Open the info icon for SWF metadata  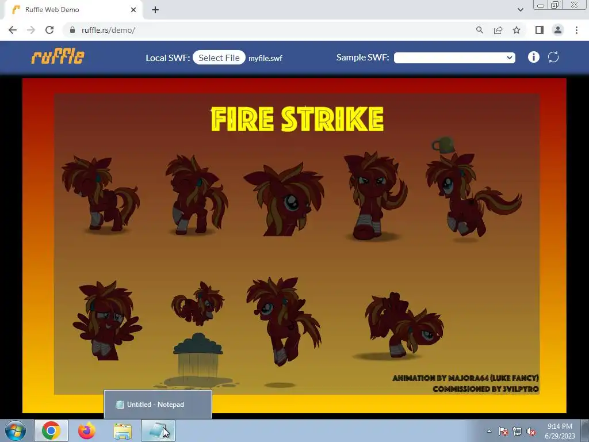(533, 57)
